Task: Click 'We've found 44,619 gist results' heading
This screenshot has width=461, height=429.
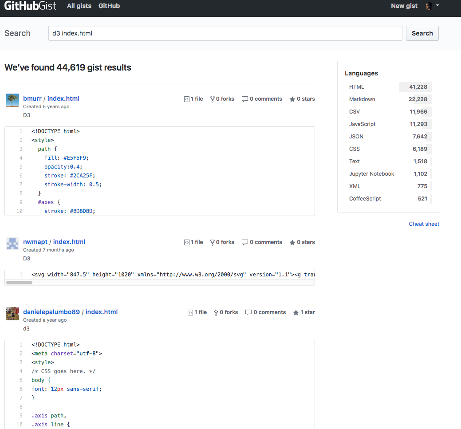Action: [68, 67]
